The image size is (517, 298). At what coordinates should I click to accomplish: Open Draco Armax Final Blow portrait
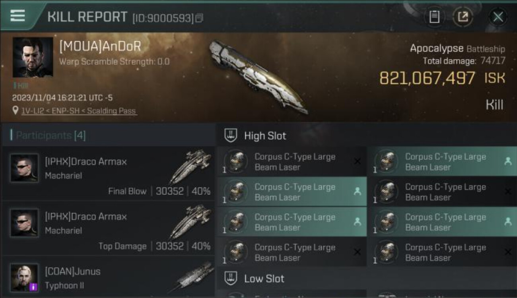24,168
